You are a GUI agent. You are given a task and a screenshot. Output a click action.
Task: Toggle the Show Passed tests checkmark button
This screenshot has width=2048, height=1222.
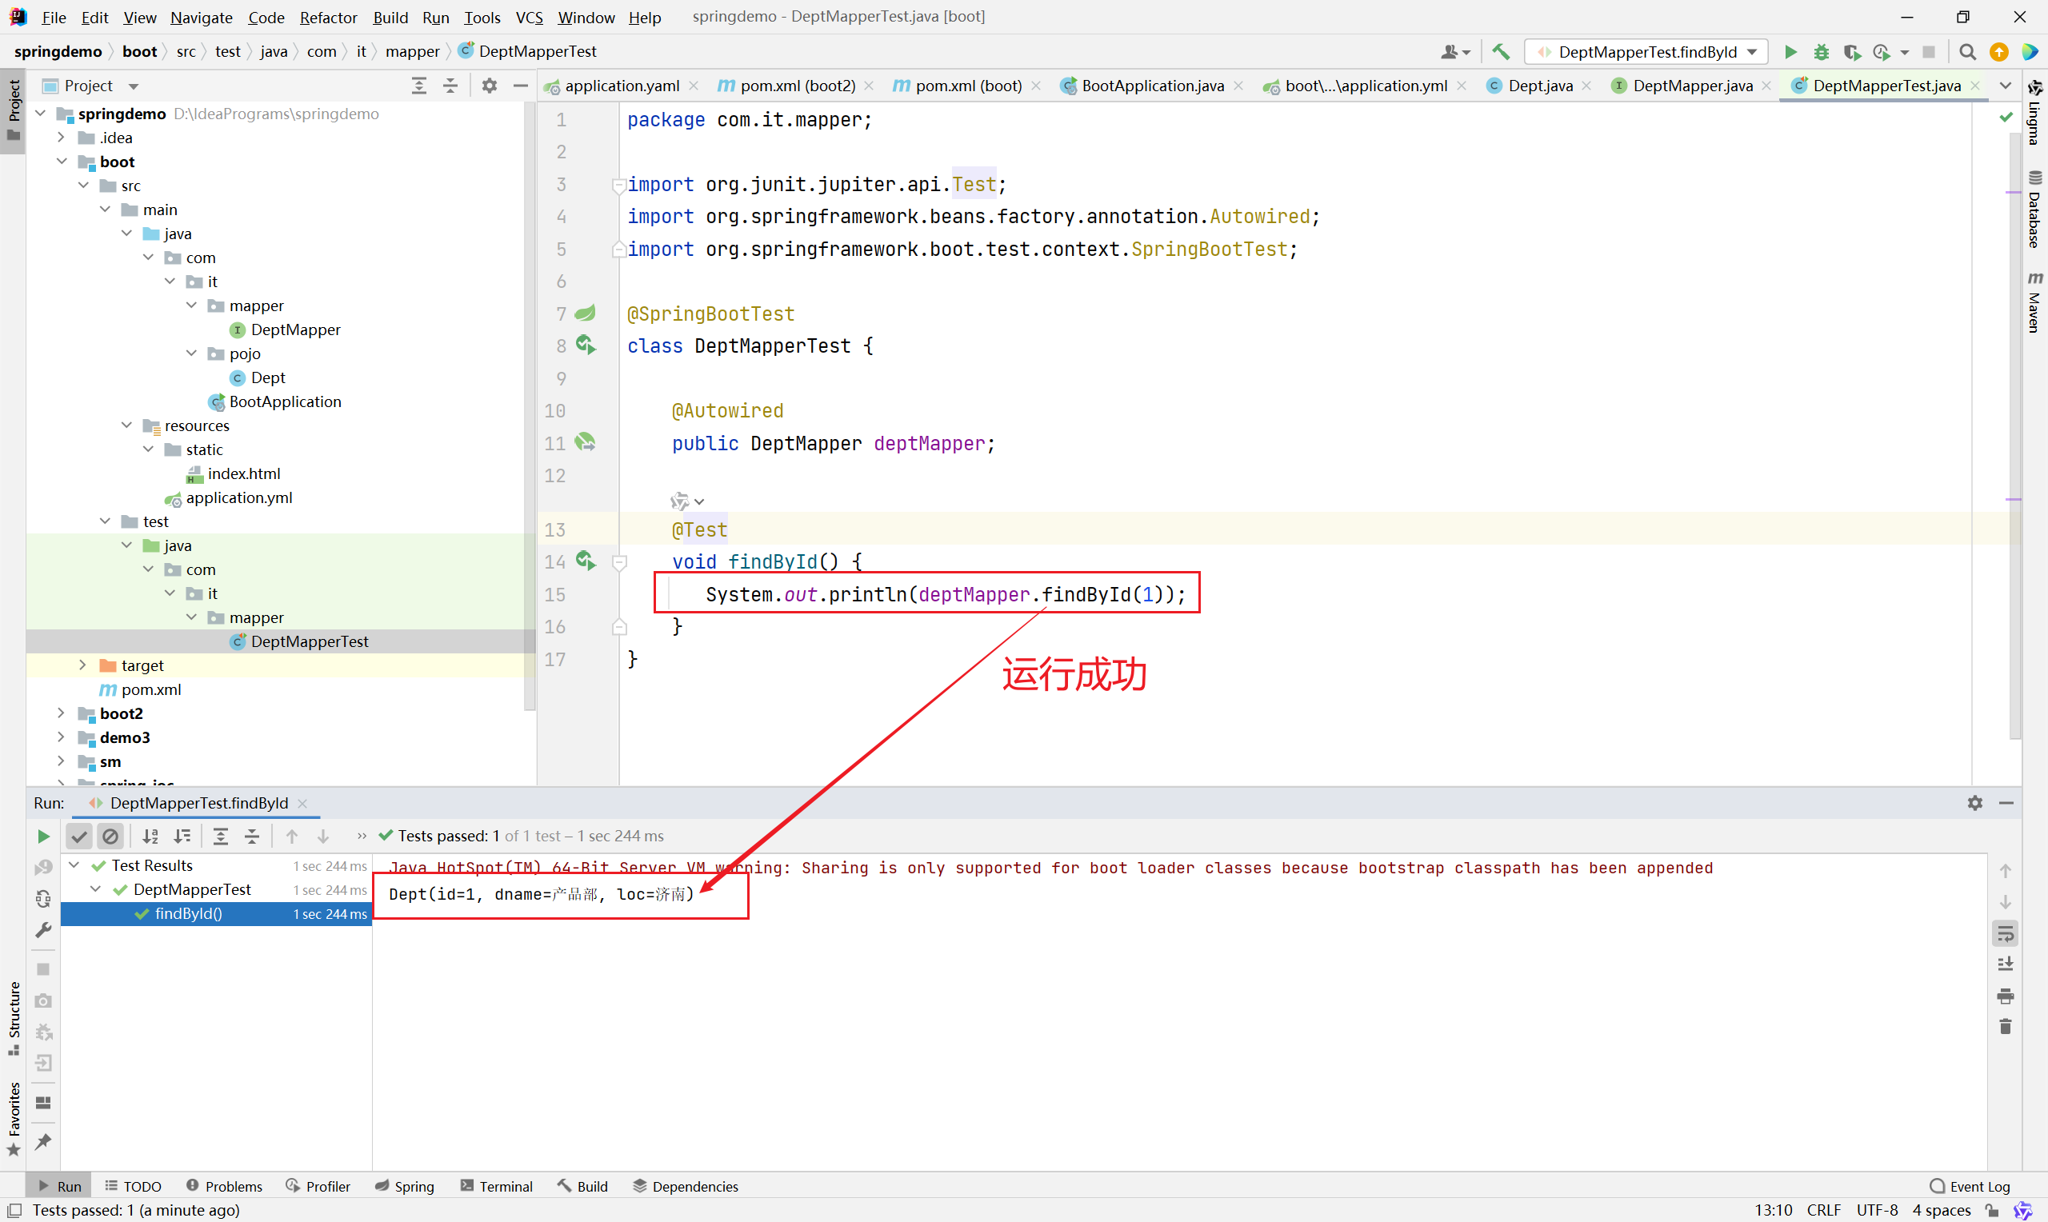click(79, 837)
